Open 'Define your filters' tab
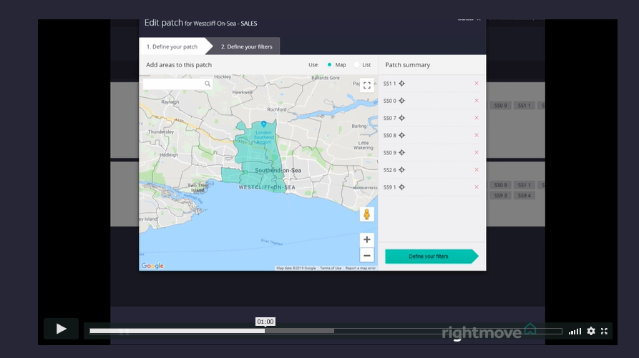Screen dimensions: 639x358 coord(247,46)
